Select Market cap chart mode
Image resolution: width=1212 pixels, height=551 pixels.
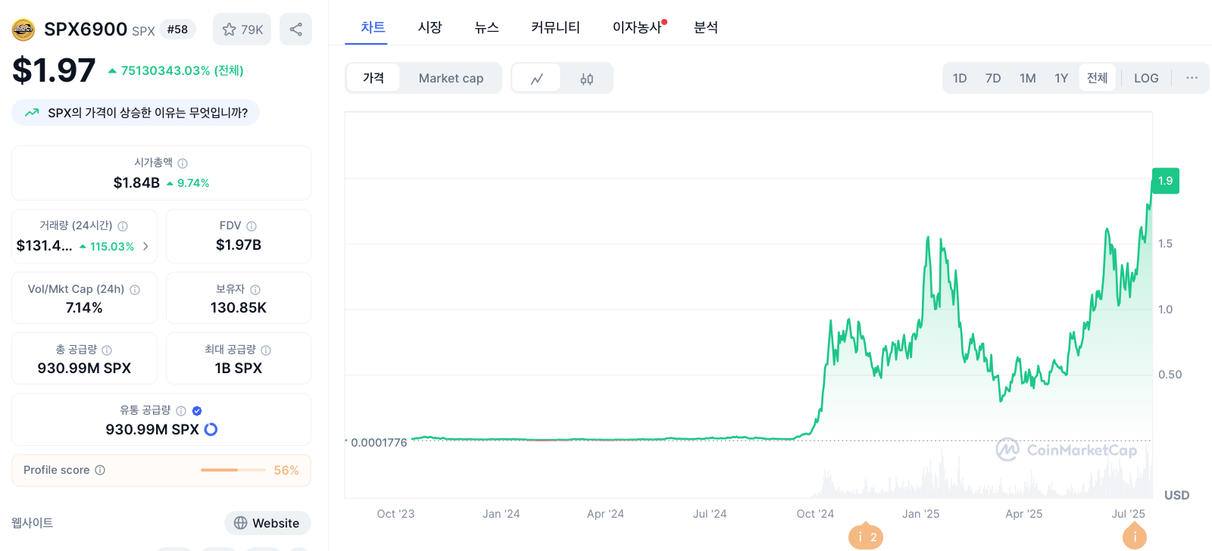tap(451, 78)
